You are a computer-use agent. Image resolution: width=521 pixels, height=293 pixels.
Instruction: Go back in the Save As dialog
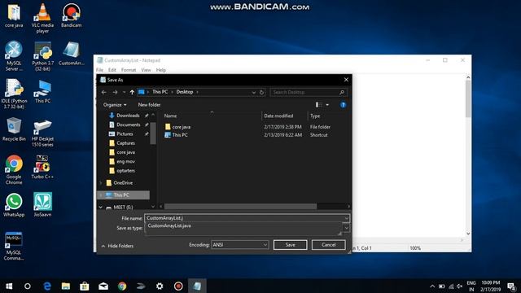(104, 92)
